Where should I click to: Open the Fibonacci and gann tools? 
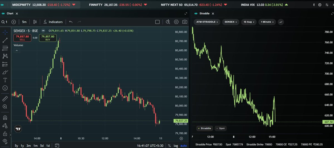click(5, 48)
